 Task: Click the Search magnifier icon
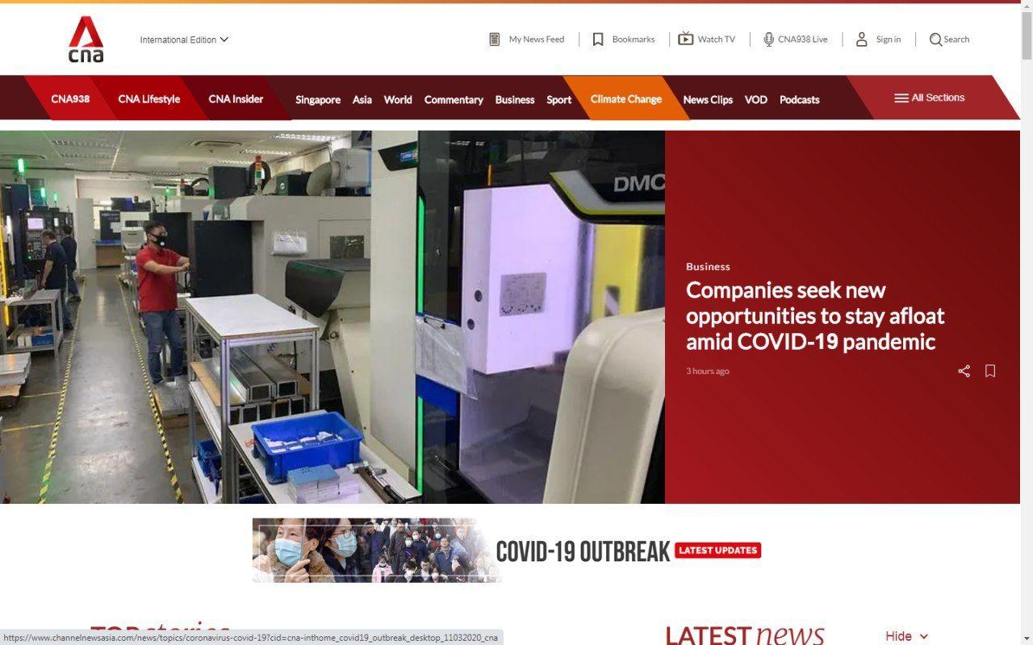pos(935,40)
